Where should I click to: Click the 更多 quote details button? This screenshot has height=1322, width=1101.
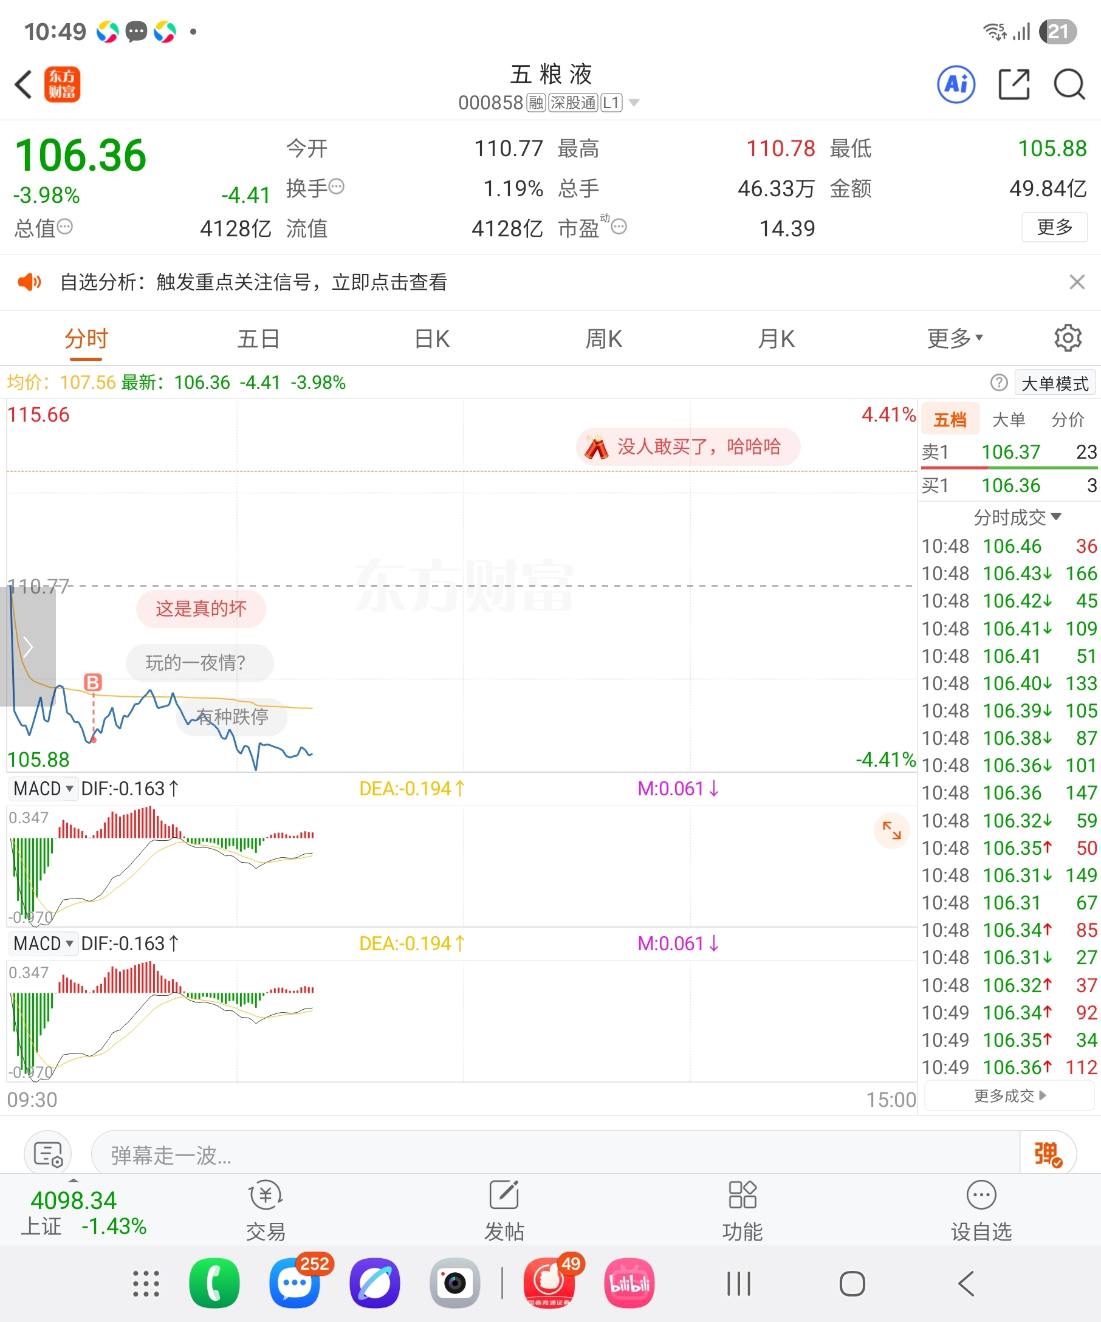1054,227
